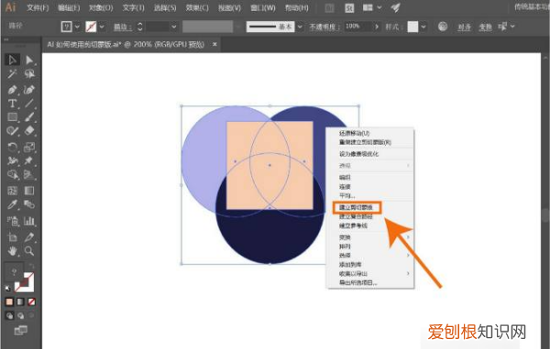This screenshot has height=349, width=550.
Task: Select the Gradient tool
Action: (x=29, y=191)
